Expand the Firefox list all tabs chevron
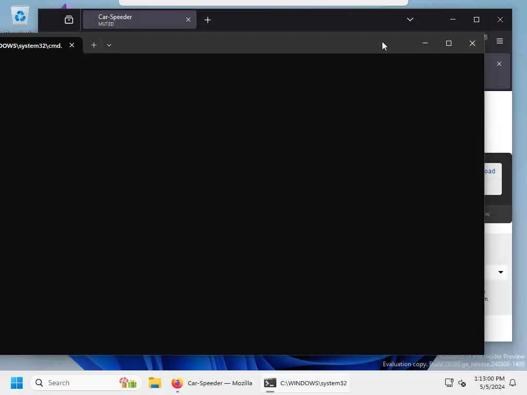Viewport: 527px width, 395px height. tap(410, 20)
